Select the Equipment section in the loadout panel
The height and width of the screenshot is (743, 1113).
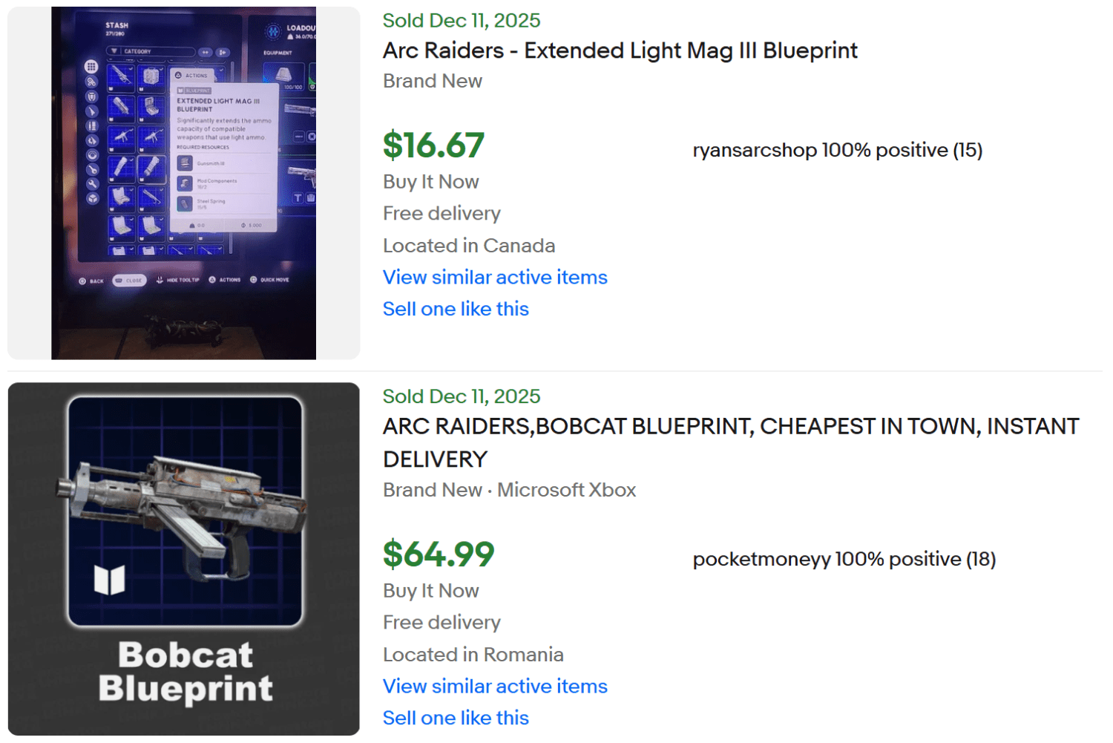(278, 53)
